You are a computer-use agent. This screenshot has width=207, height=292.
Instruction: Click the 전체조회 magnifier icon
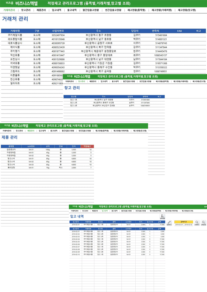click(203, 223)
